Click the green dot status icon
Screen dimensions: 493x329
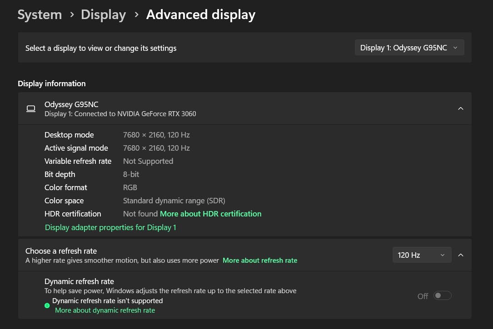[47, 305]
